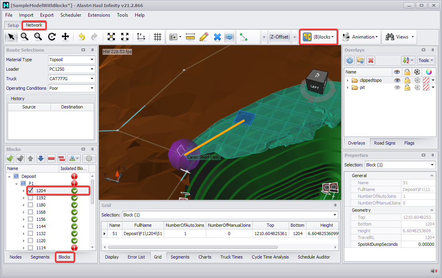Switch to the Cycle Time Analysis tab
The image size is (442, 278).
pos(270,257)
